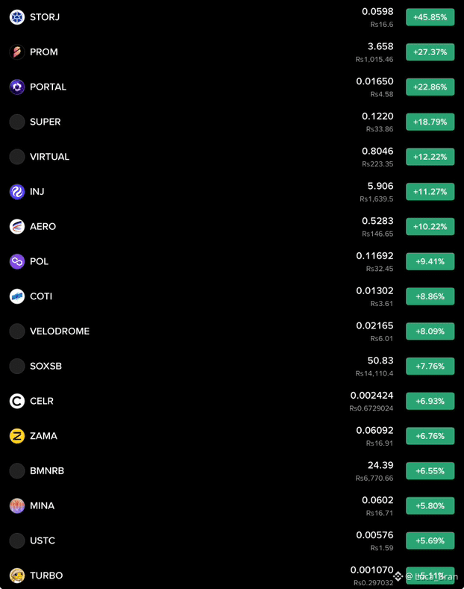Select the SOXSB row name
The width and height of the screenshot is (464, 589).
[x=46, y=367]
